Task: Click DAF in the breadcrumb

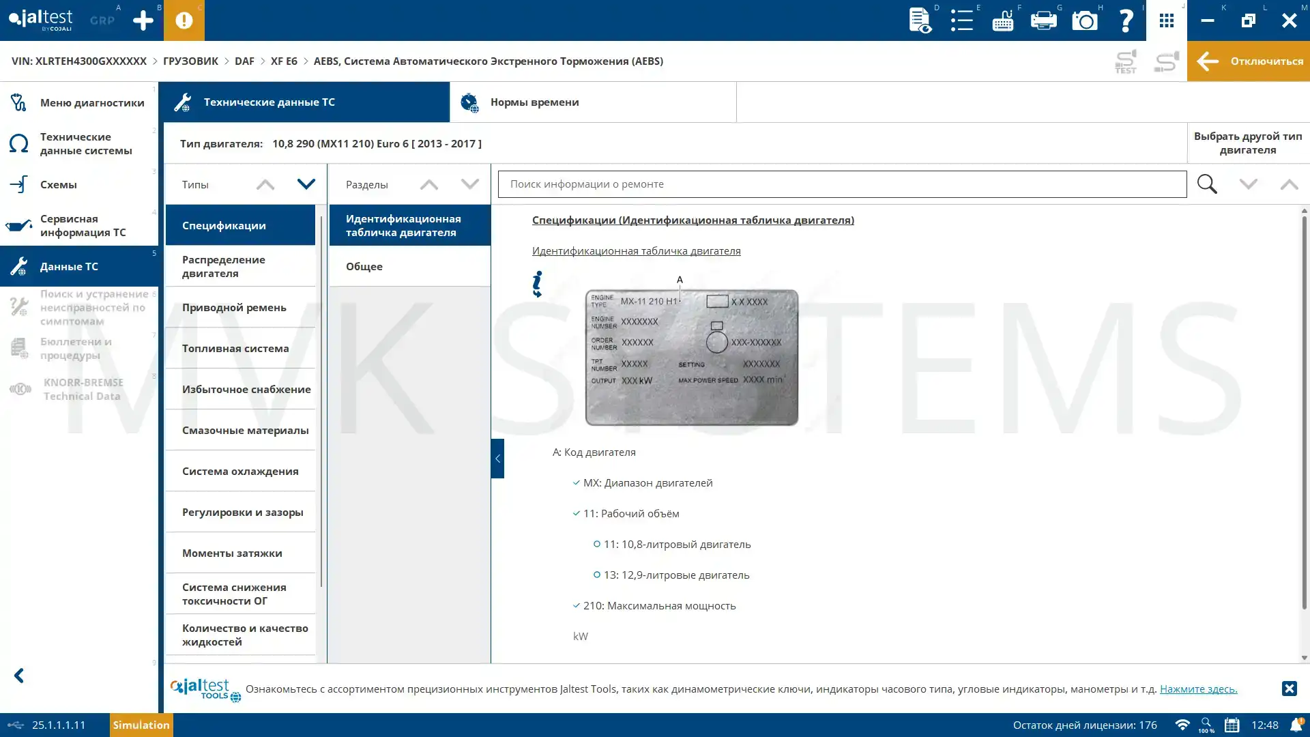Action: [244, 61]
